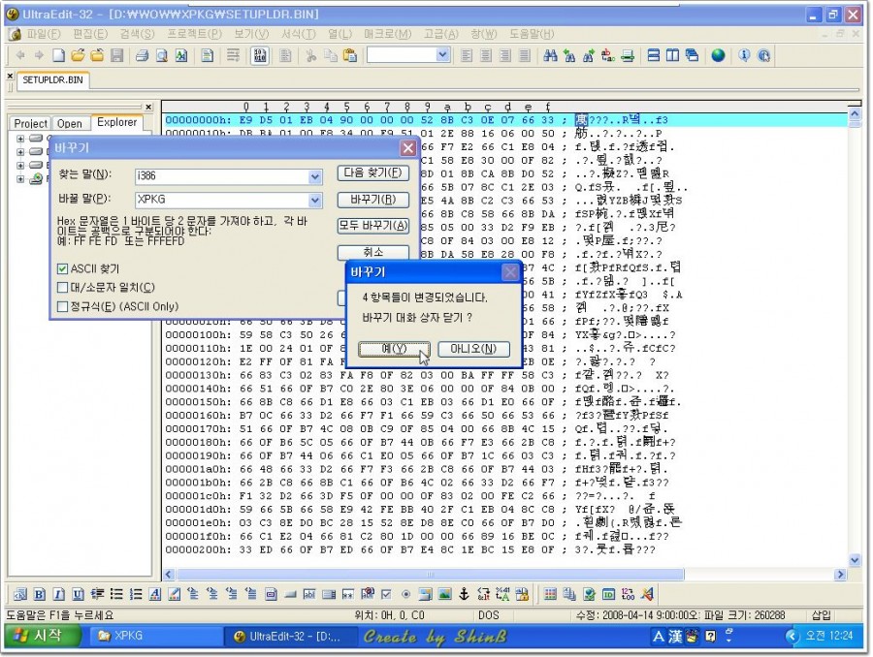Open the 프로젝트(P) menu

pyautogui.click(x=194, y=34)
